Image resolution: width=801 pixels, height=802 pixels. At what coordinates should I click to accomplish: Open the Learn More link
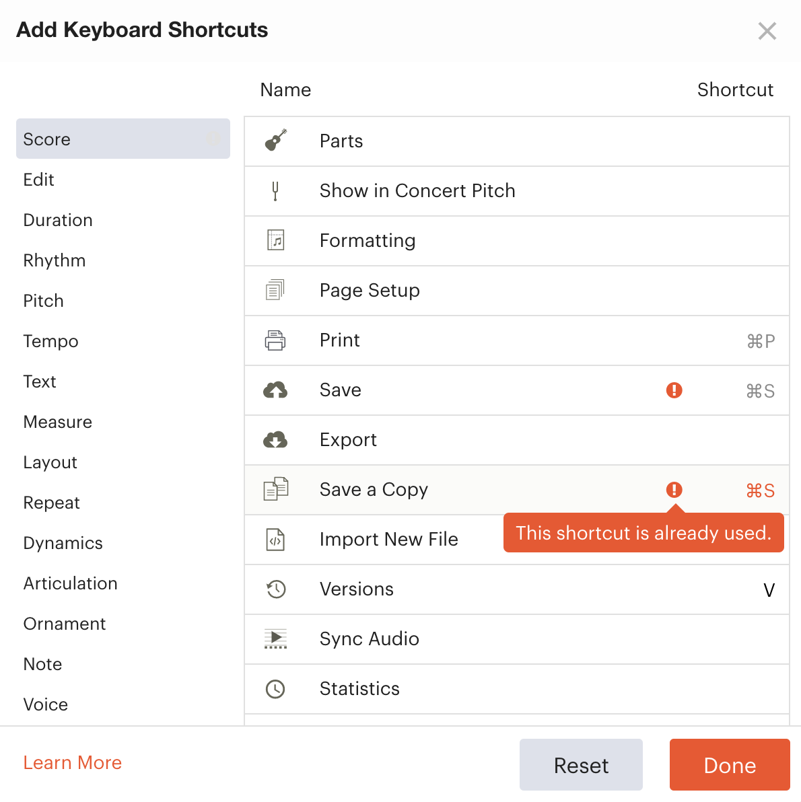73,762
